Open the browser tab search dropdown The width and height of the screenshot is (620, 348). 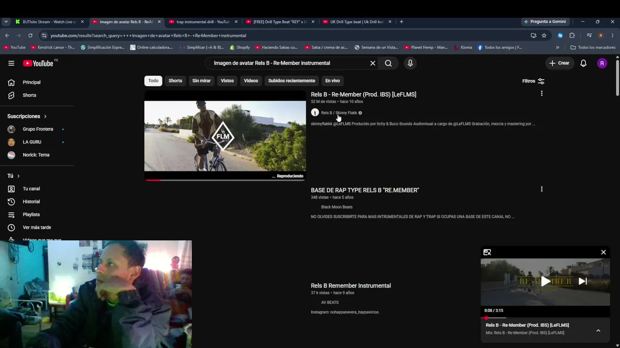pyautogui.click(x=6, y=22)
